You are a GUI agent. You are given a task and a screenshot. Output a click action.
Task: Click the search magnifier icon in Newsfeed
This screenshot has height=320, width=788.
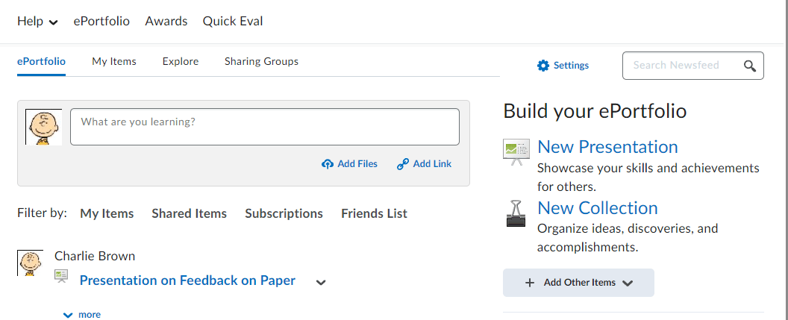750,66
